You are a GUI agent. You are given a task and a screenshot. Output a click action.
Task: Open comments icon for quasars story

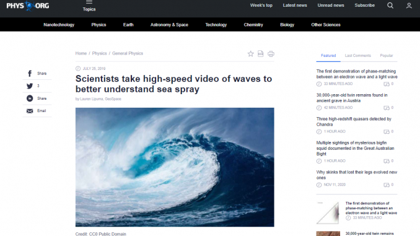pos(387,132)
